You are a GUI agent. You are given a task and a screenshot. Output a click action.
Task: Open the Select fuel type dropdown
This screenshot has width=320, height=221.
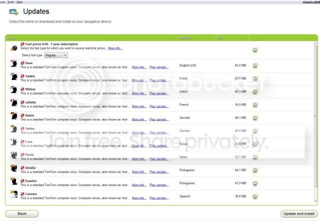click(x=56, y=55)
